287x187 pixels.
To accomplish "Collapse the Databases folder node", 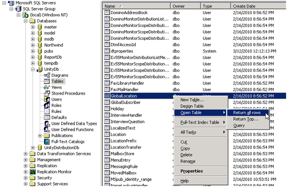I will tap(26, 21).
